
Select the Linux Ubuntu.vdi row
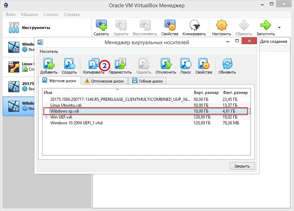point(146,105)
